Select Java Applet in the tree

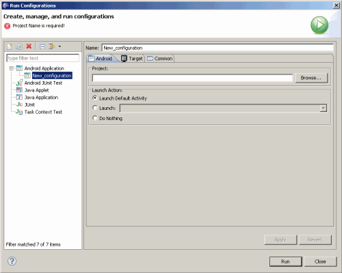point(36,90)
